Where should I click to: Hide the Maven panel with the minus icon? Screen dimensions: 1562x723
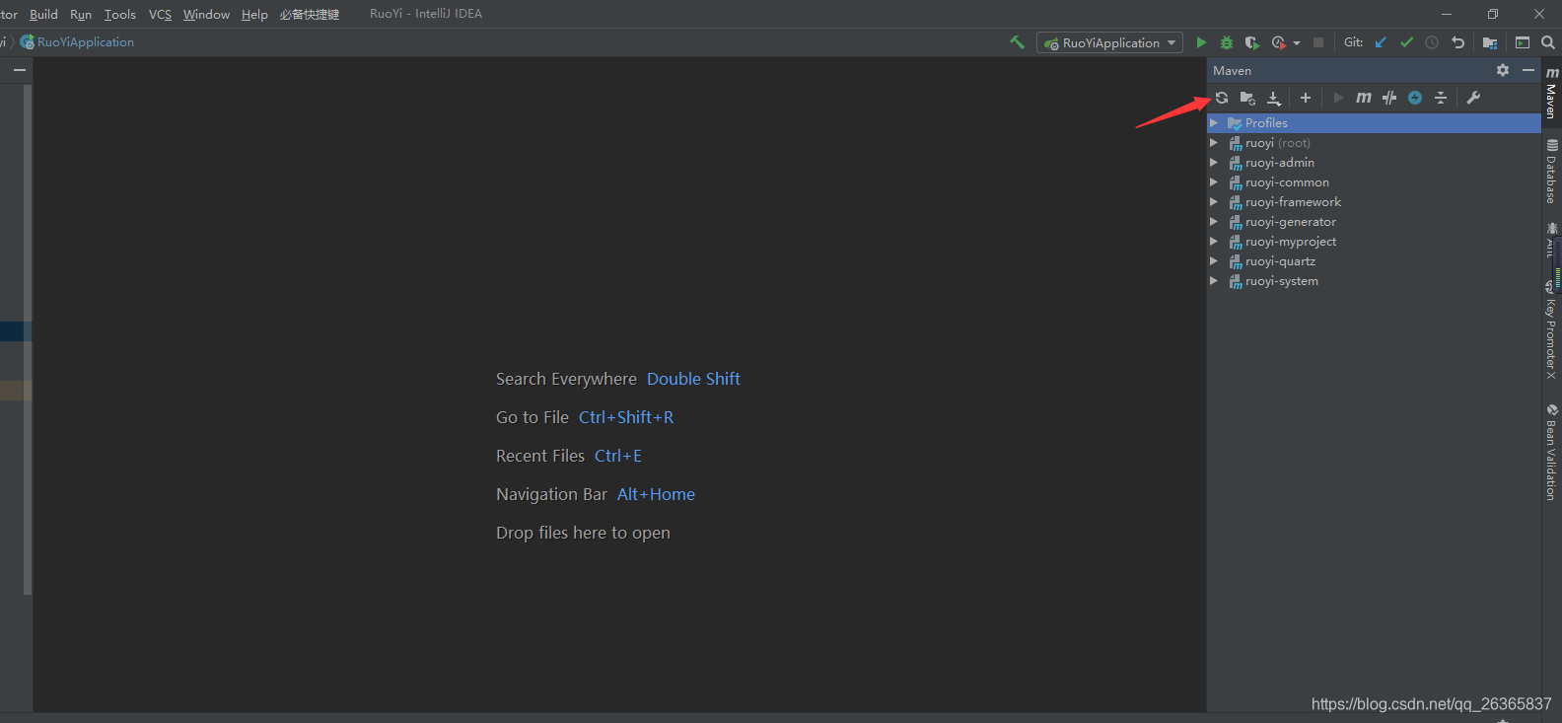click(x=1528, y=70)
